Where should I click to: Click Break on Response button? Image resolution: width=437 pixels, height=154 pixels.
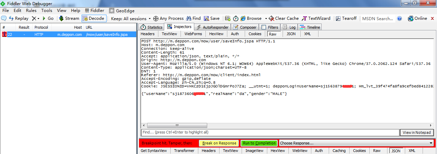pos(219,143)
